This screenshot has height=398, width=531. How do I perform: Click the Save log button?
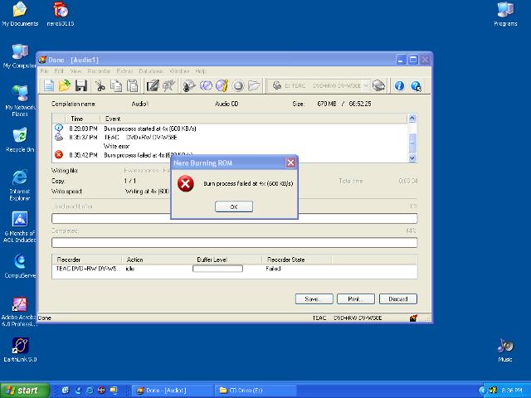[x=314, y=298]
